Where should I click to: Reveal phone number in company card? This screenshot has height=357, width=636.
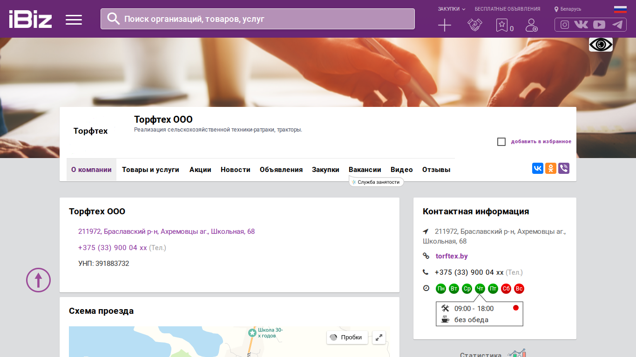pos(113,248)
